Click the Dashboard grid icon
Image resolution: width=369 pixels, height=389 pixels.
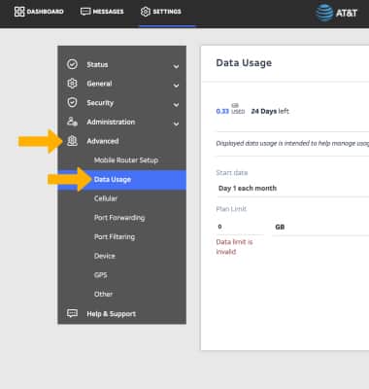[19, 12]
